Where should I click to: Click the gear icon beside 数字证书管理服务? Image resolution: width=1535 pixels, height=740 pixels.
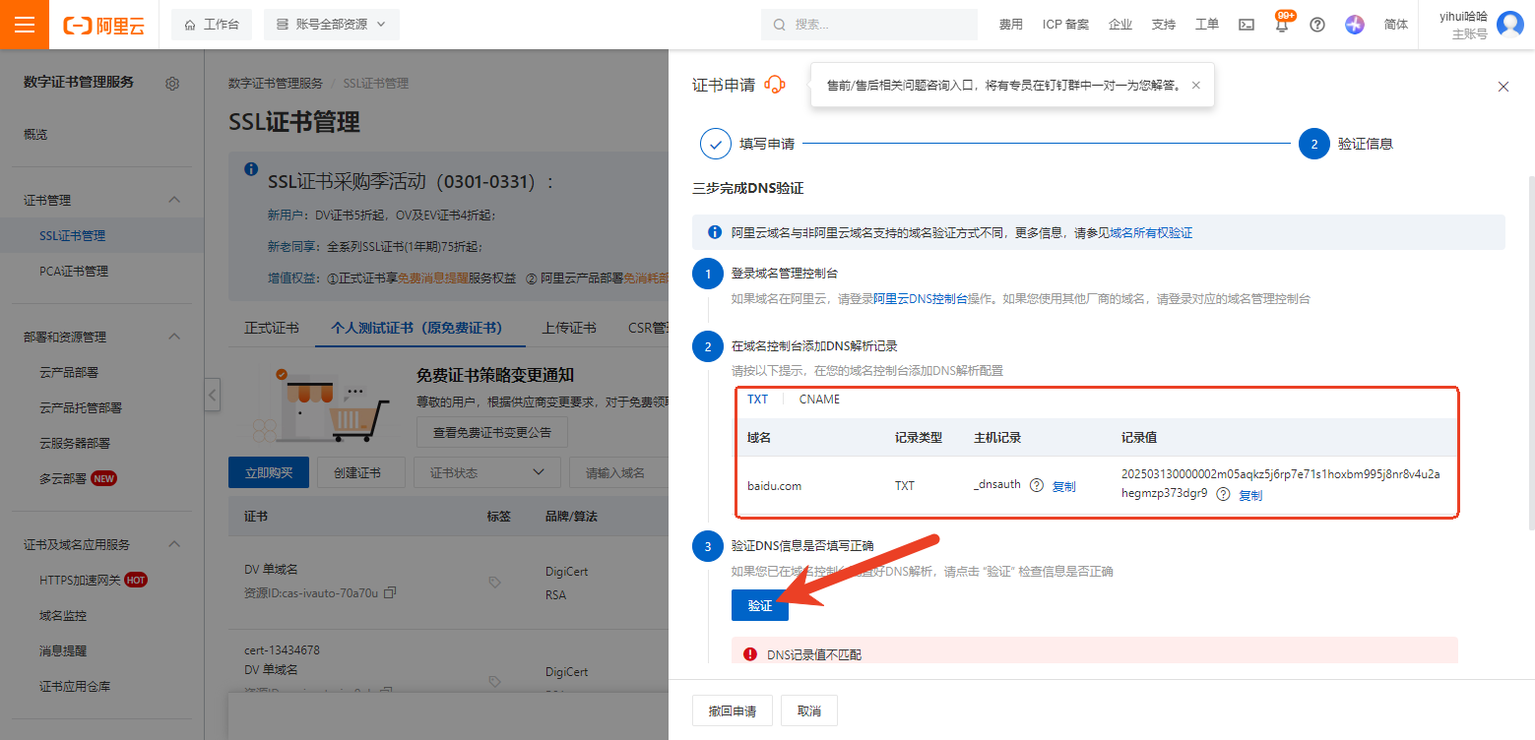click(172, 84)
